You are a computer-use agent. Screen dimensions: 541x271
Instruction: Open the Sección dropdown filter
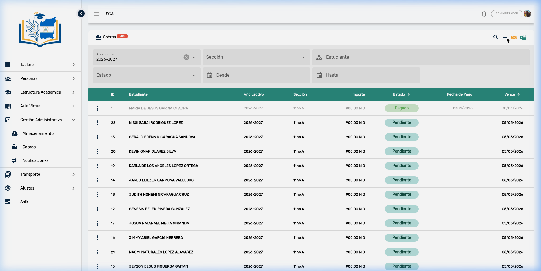click(256, 57)
